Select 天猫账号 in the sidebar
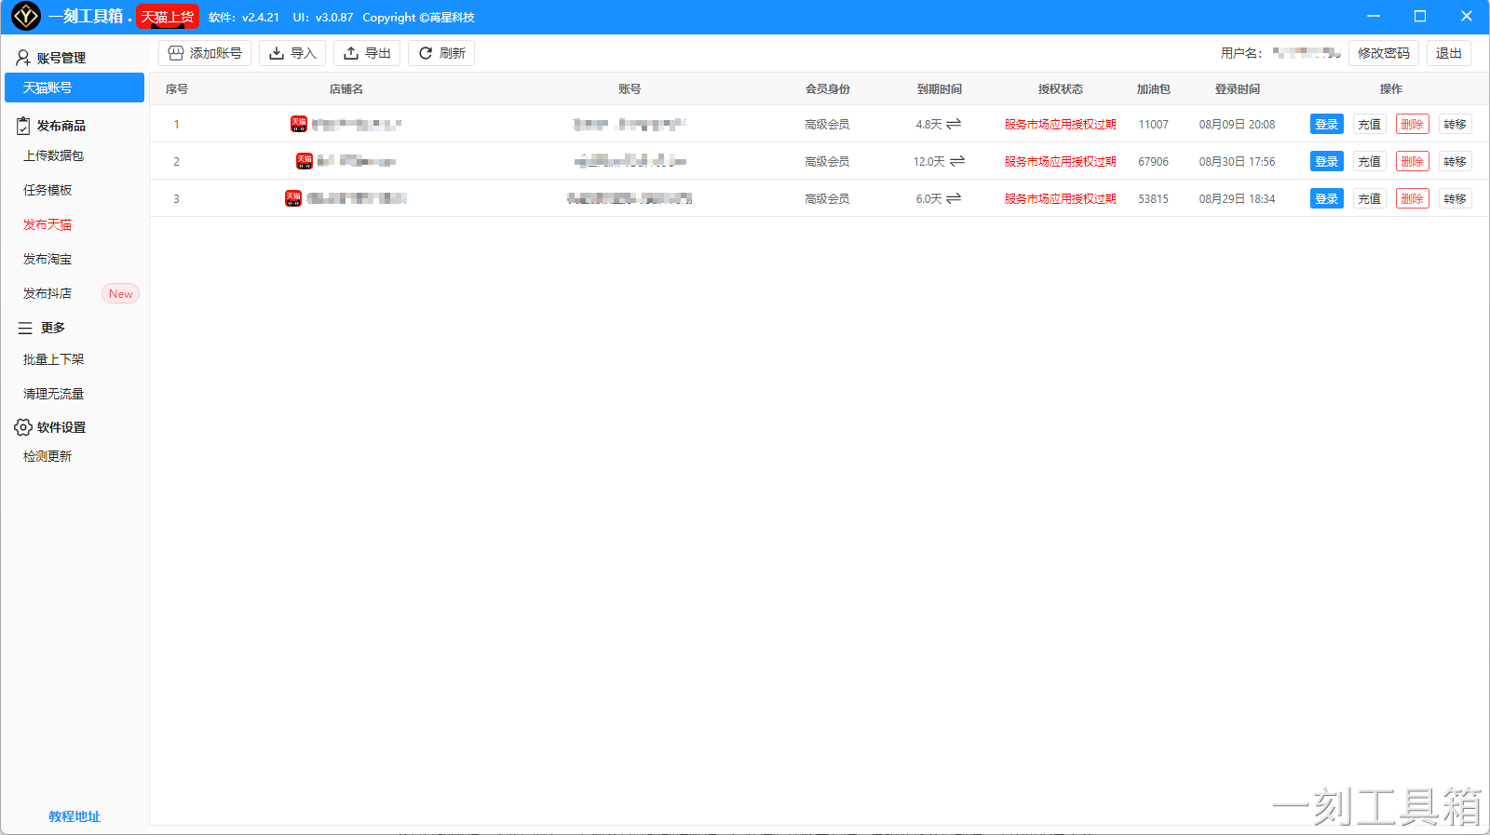This screenshot has width=1490, height=835. click(74, 88)
